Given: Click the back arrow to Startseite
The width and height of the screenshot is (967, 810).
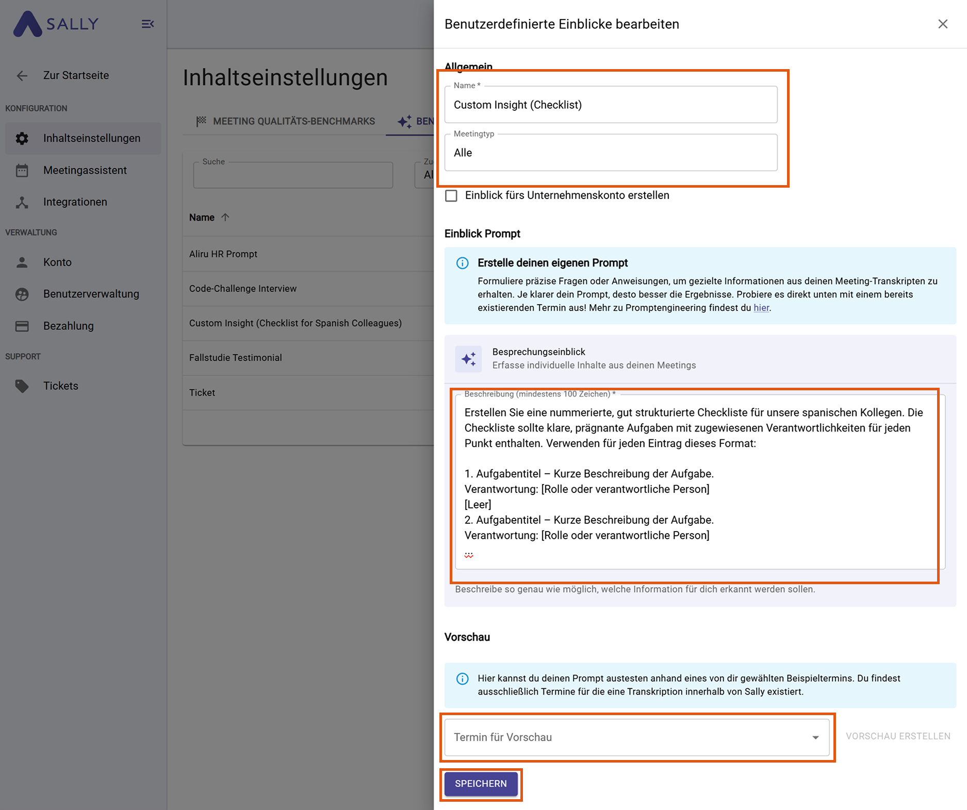Looking at the screenshot, I should click(x=22, y=76).
